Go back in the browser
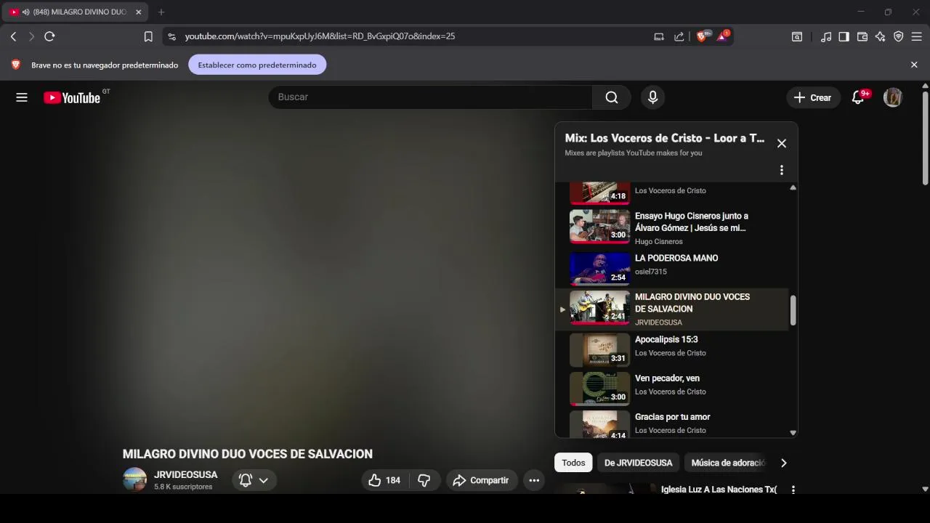 13,36
